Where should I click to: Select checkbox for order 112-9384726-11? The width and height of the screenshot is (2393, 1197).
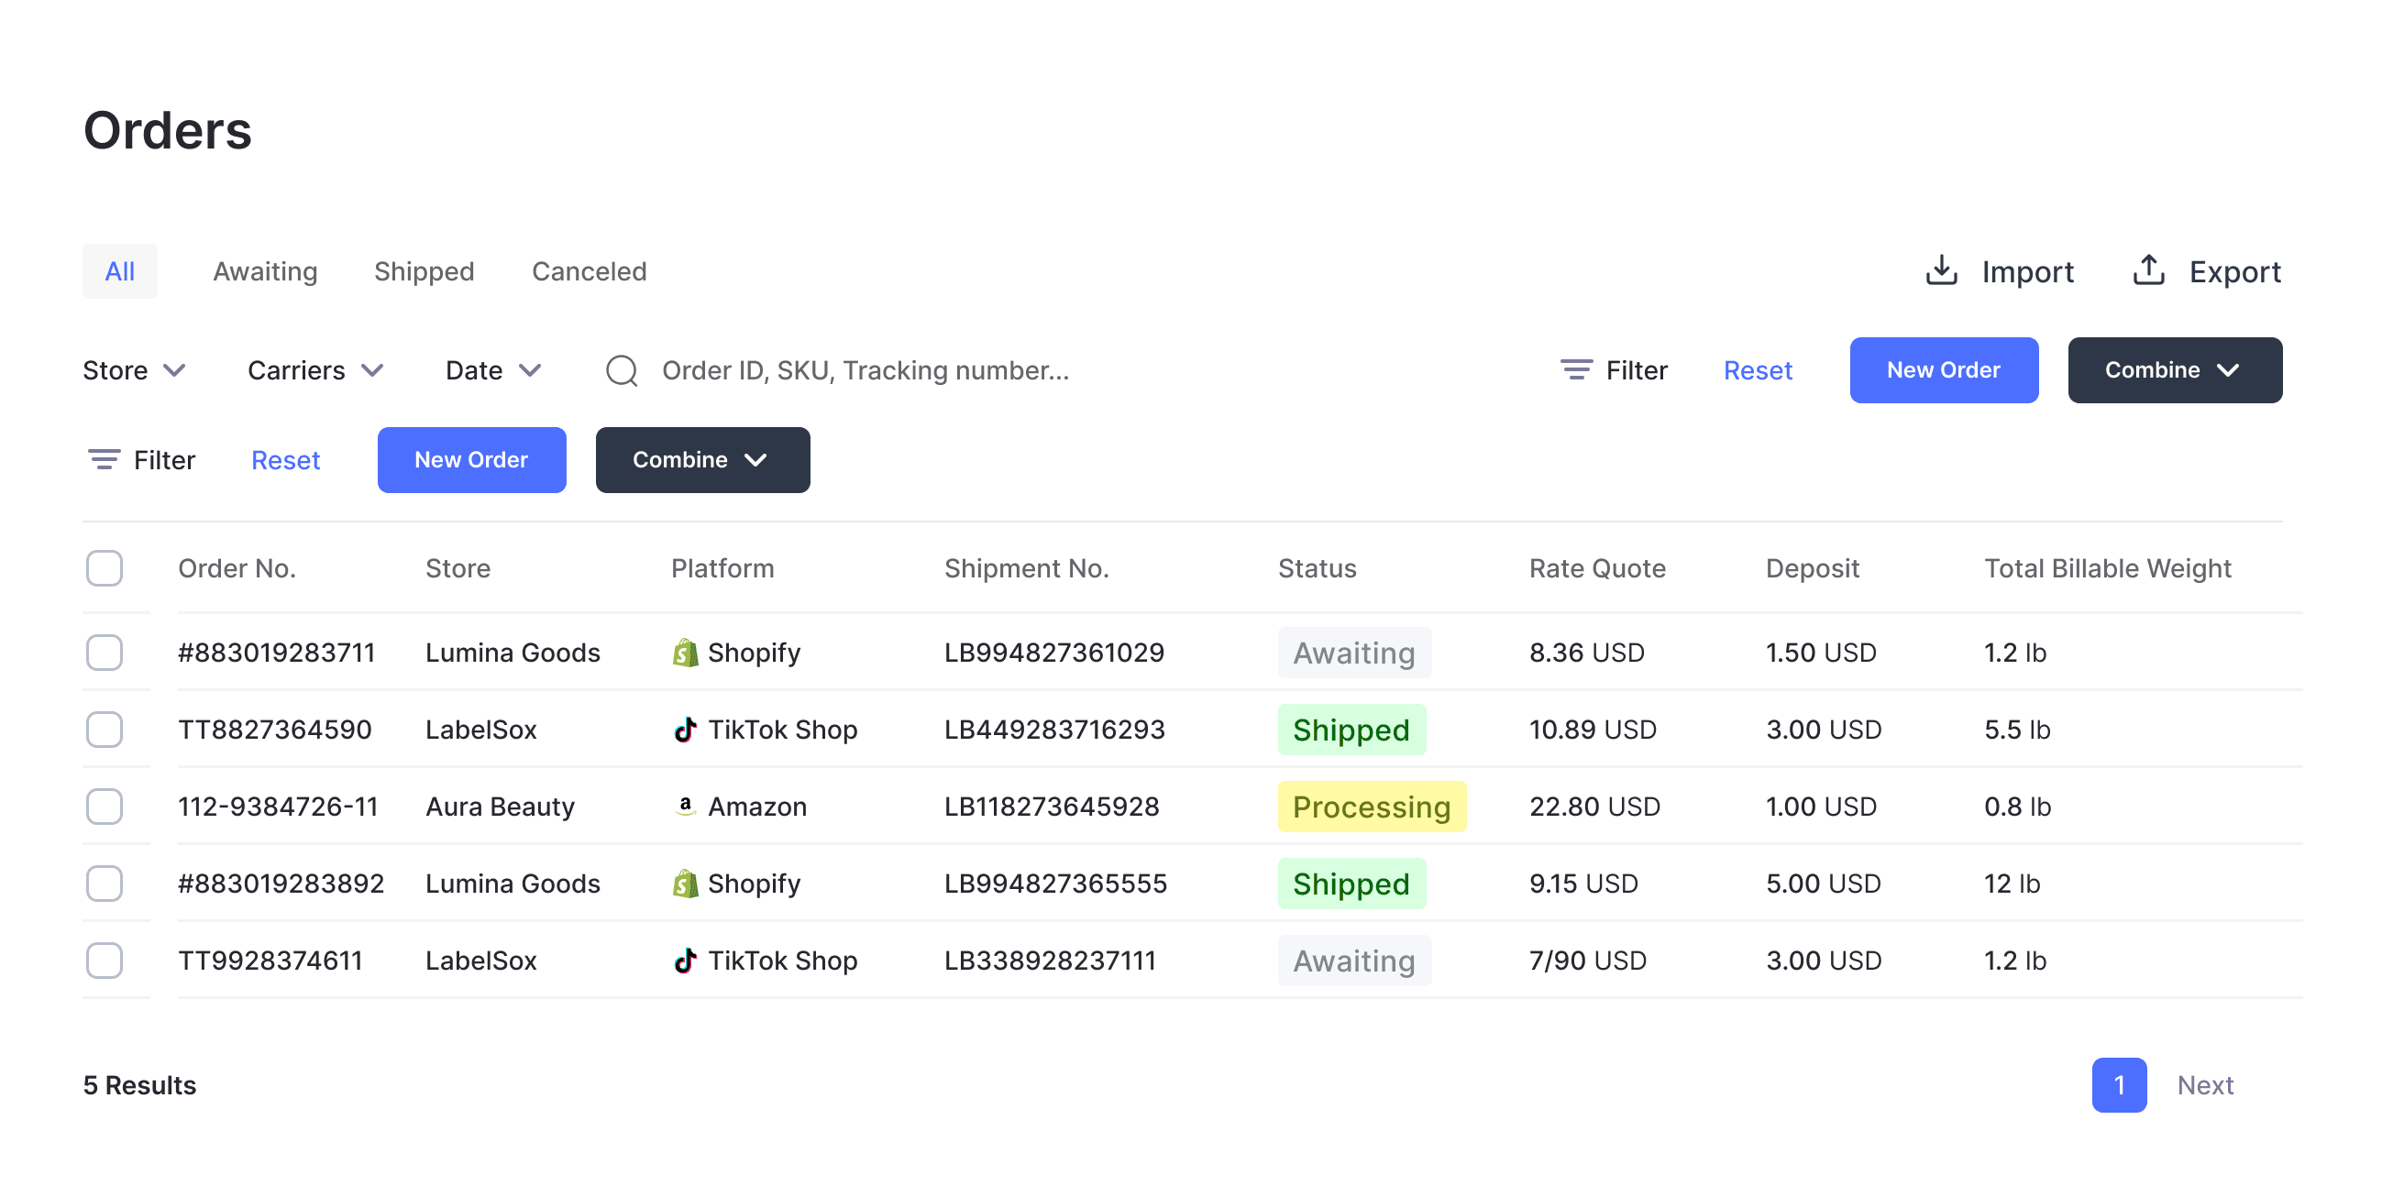(104, 806)
